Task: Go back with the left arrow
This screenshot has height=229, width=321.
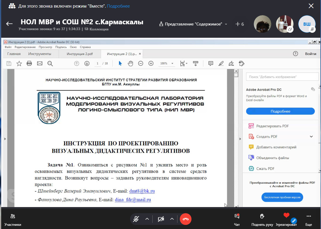Action: [x=9, y=24]
